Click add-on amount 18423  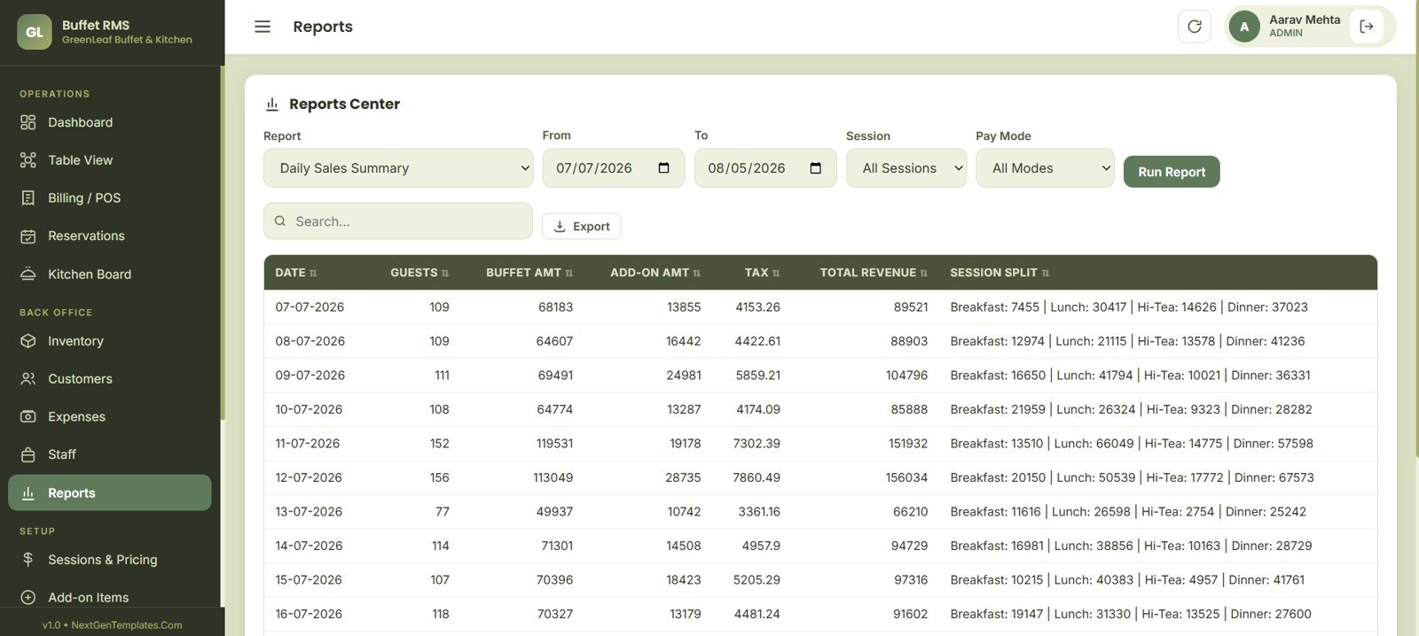684,580
